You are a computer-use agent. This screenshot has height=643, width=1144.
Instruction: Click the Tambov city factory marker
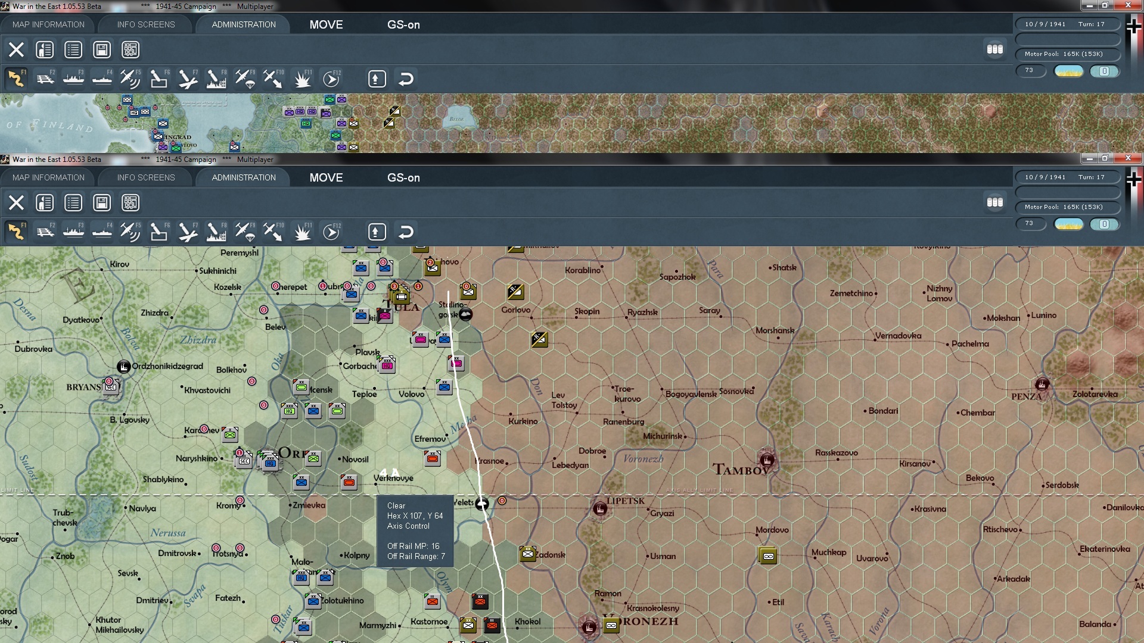pos(767,460)
